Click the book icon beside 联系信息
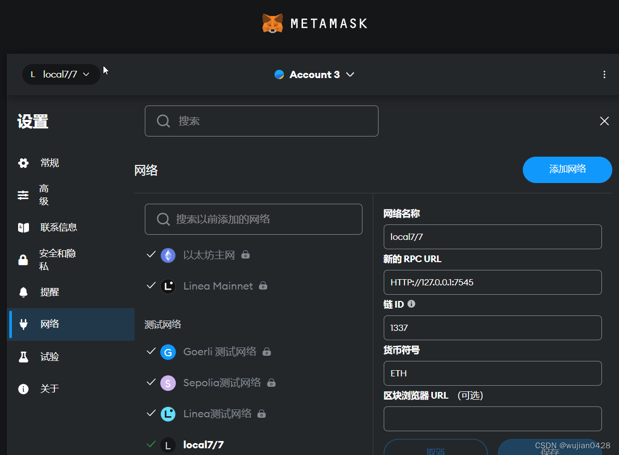The width and height of the screenshot is (619, 455). tap(23, 228)
